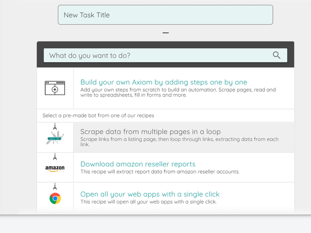
Task: Click the claw icon above the Chrome logo
Action: (55, 186)
